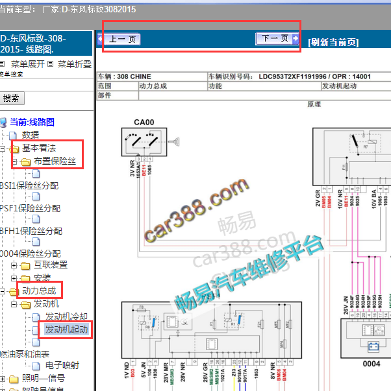
Task: Expand the 照明—信号 folder plus toggle
Action: (2, 379)
